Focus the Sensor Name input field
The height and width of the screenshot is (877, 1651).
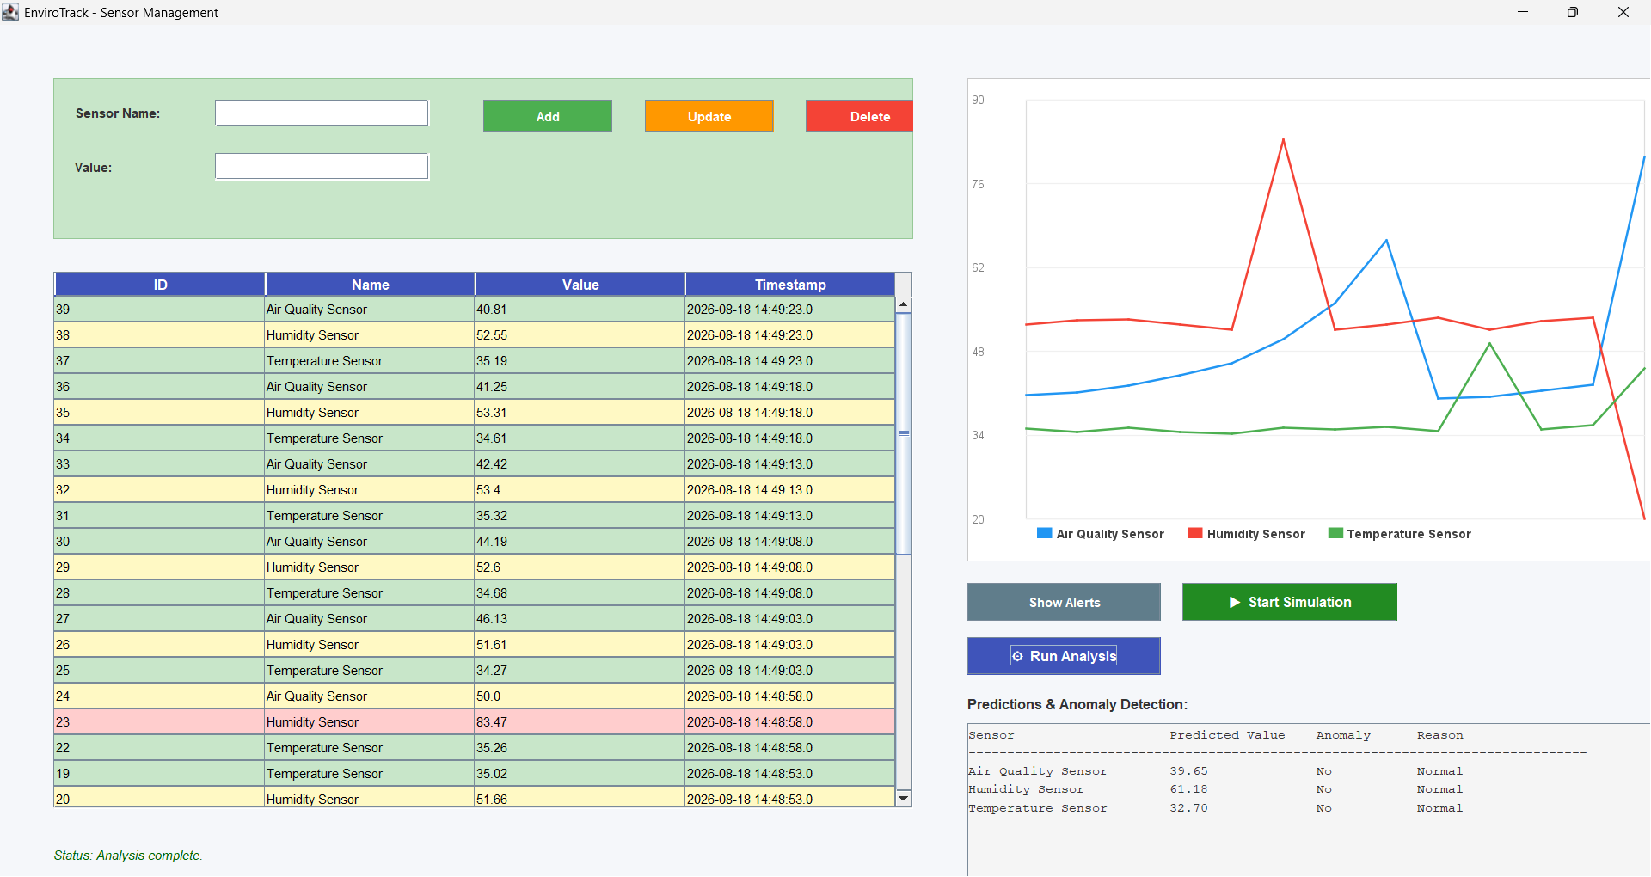tap(322, 113)
